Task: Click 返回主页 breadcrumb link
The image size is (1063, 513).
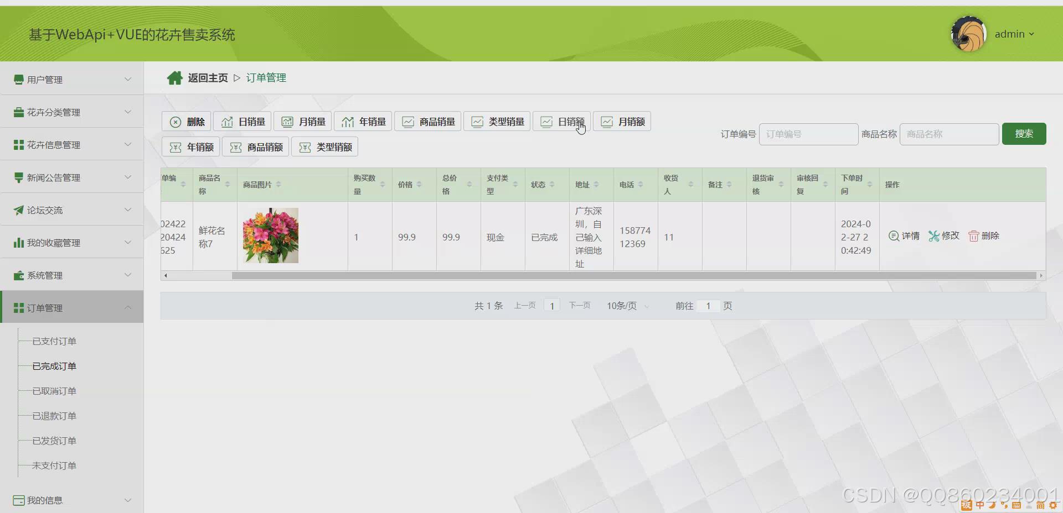Action: pos(208,78)
